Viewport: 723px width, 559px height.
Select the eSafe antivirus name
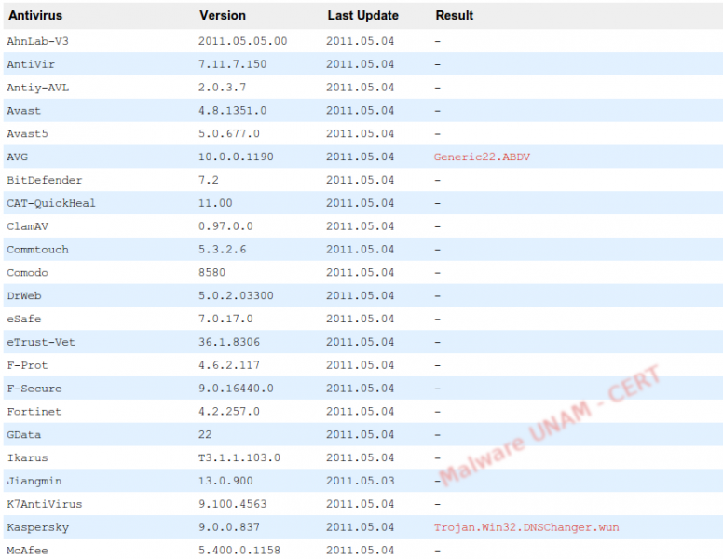click(x=24, y=319)
